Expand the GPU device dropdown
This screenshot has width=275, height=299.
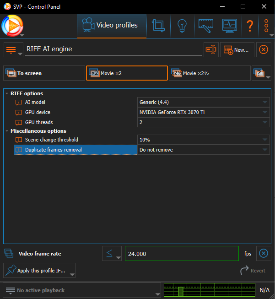point(203,112)
